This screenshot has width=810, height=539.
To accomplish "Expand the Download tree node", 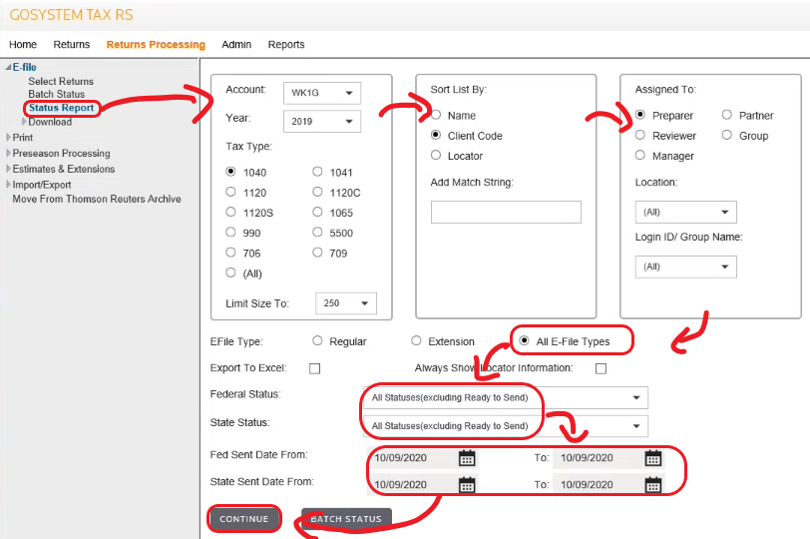I will point(24,122).
